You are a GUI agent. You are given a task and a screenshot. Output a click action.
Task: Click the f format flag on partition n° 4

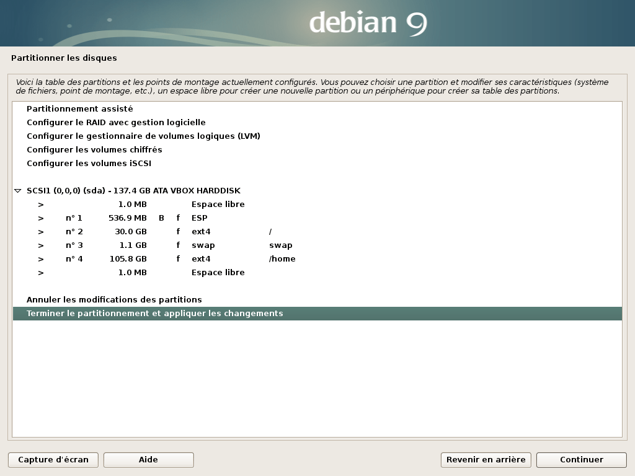(x=178, y=259)
